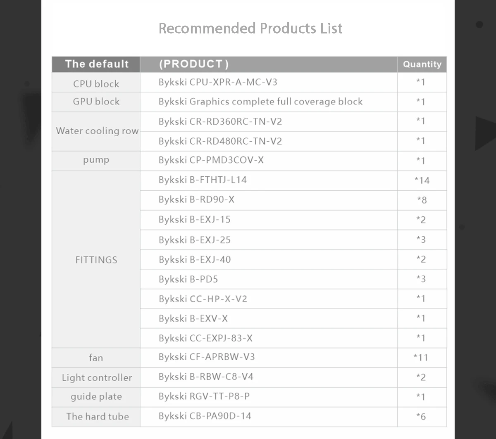Click Bykski B-EXJ-40 product entry

tap(195, 260)
